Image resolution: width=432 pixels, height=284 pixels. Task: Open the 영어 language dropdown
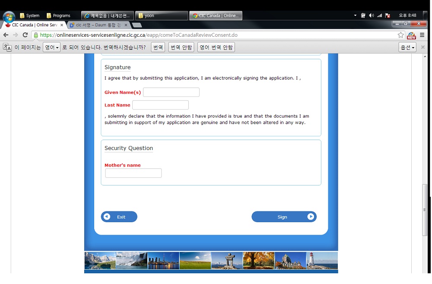(x=51, y=47)
